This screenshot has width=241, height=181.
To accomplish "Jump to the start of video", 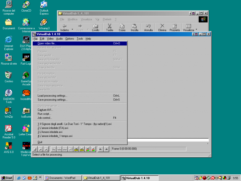I will [54, 149].
